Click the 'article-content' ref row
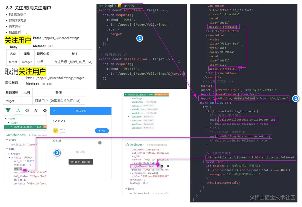Image resolution: width=302 pixels, height=207 pixels. [149, 193]
